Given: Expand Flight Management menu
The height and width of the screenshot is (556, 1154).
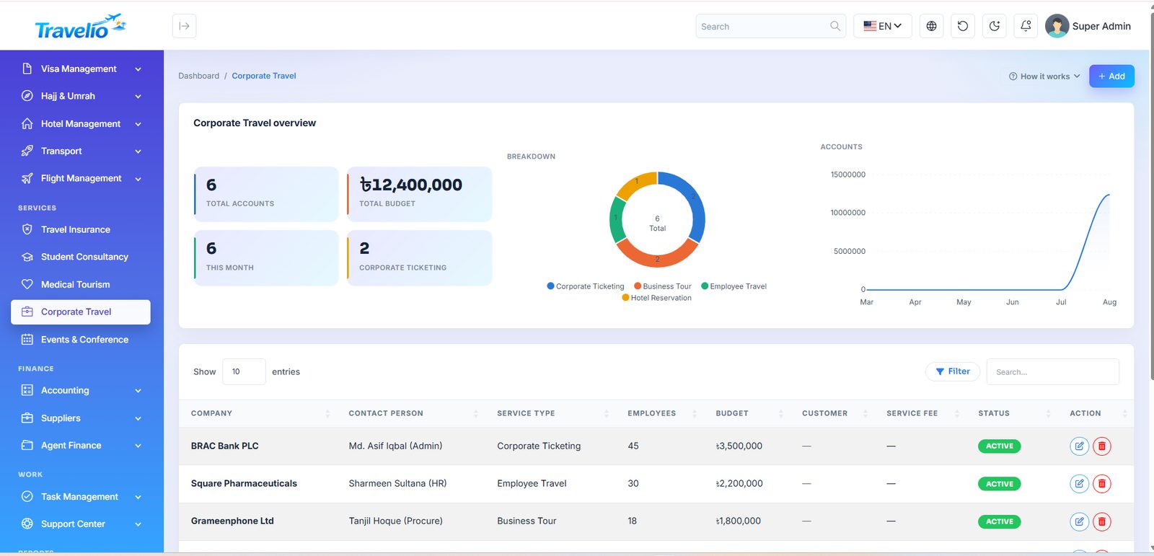Looking at the screenshot, I should pos(82,178).
